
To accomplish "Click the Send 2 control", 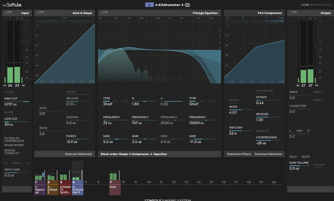I will (x=318, y=100).
